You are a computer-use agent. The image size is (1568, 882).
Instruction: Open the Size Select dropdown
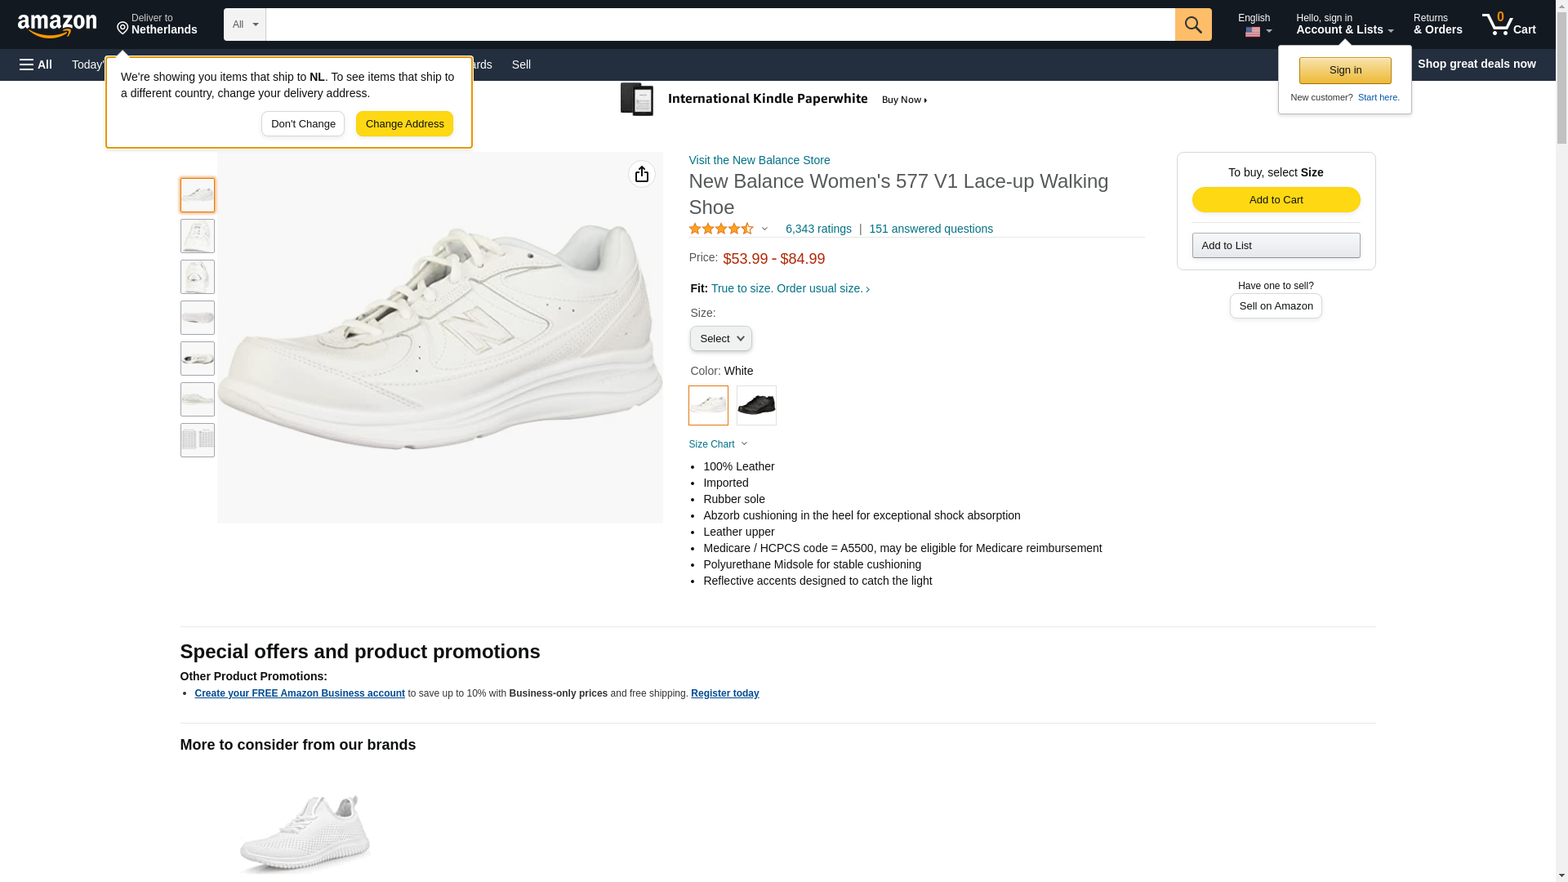click(x=720, y=339)
